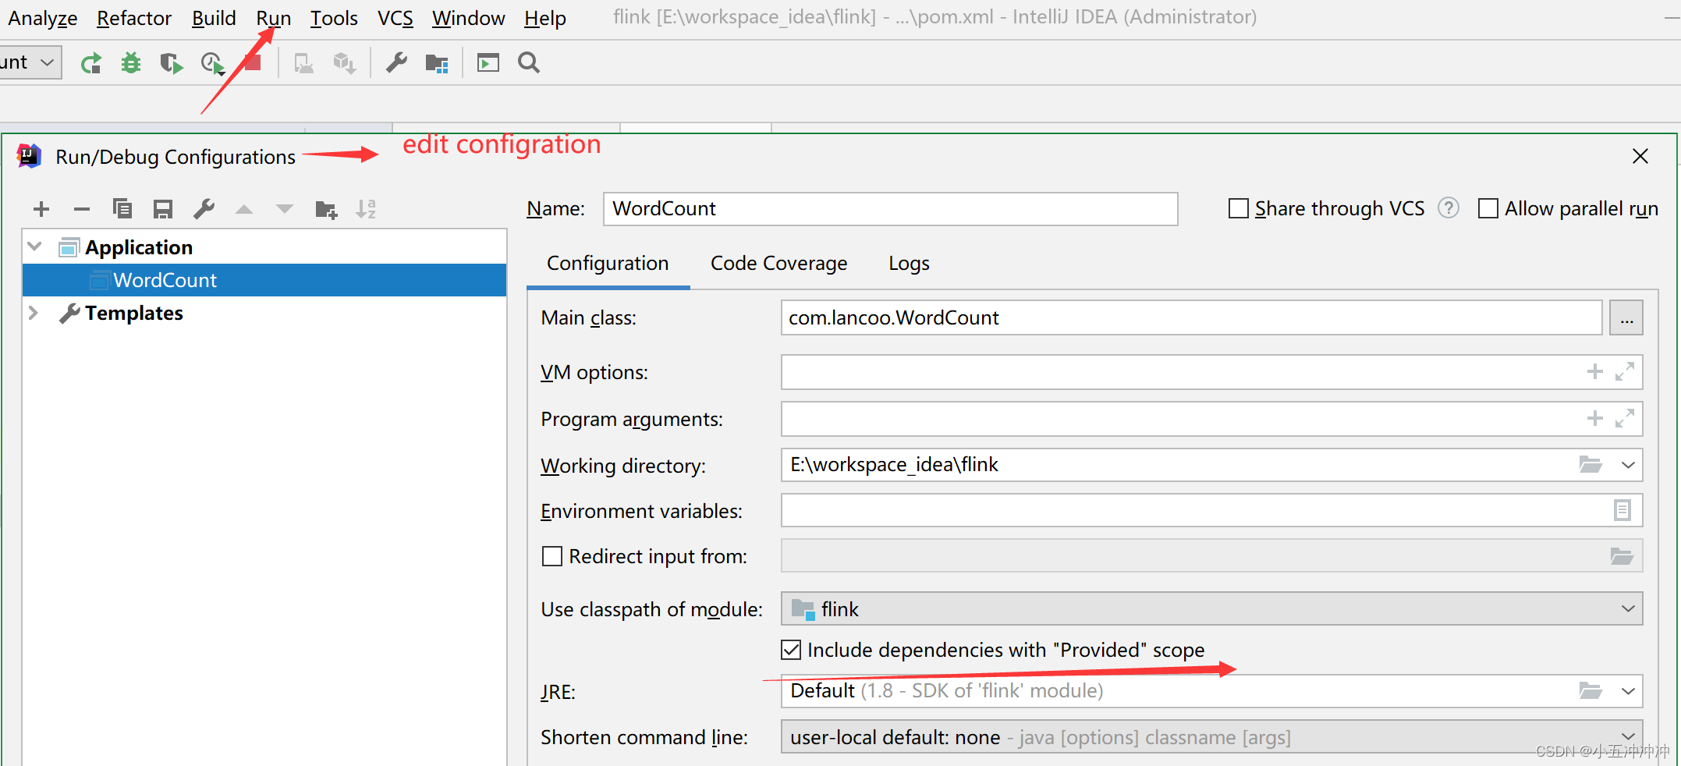Insert macro plus icon in Program arguments
The width and height of the screenshot is (1681, 766).
pyautogui.click(x=1595, y=418)
